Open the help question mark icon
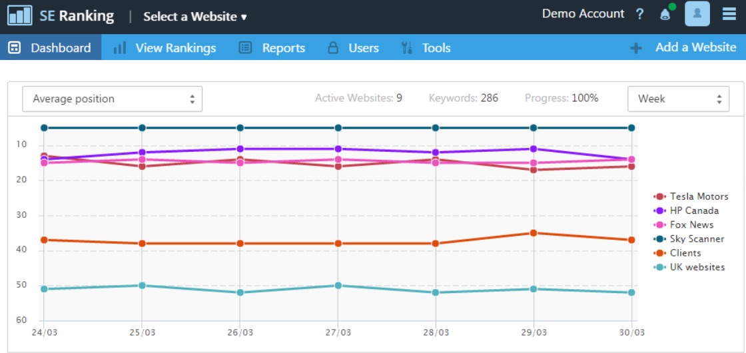The height and width of the screenshot is (353, 746). (639, 15)
